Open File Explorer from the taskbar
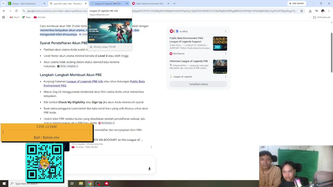The image size is (333, 187). click(81, 184)
